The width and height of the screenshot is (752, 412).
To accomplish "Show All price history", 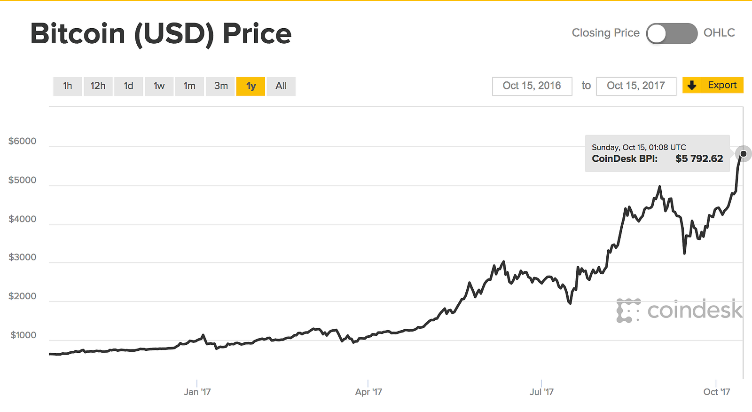I will (281, 86).
